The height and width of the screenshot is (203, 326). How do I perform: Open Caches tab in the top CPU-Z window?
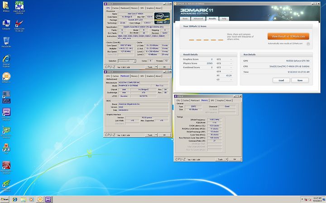[115, 8]
